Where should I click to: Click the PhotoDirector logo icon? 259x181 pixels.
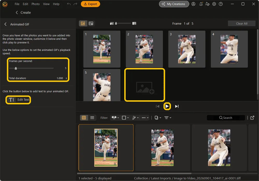click(5, 4)
